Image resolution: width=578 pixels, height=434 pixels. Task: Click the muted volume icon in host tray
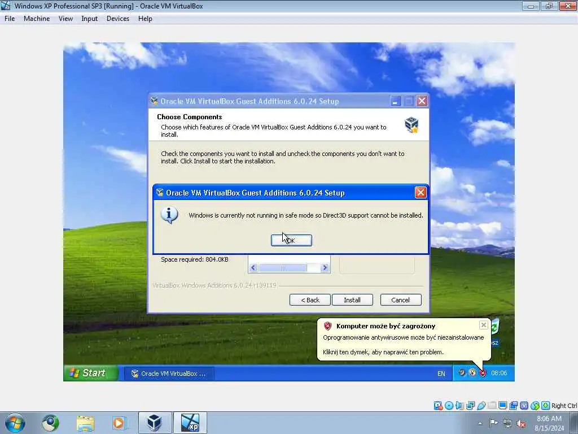pyautogui.click(x=521, y=423)
